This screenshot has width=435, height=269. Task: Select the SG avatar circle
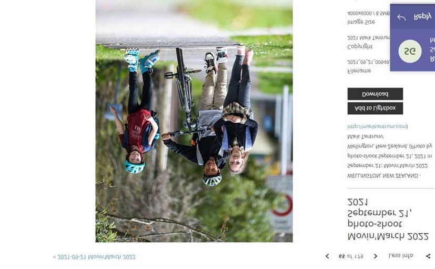(410, 51)
